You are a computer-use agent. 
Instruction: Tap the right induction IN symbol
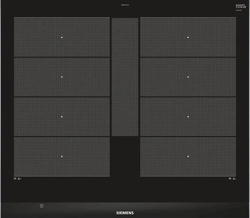[x=232, y=179]
